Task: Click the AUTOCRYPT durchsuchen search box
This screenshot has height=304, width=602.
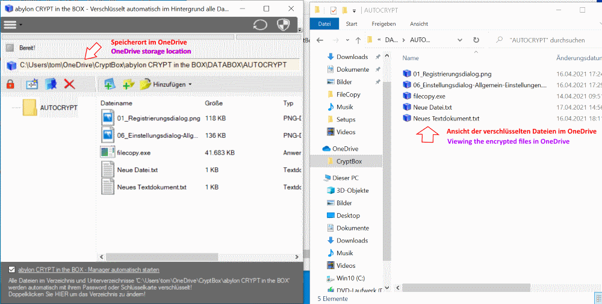Action: point(547,40)
